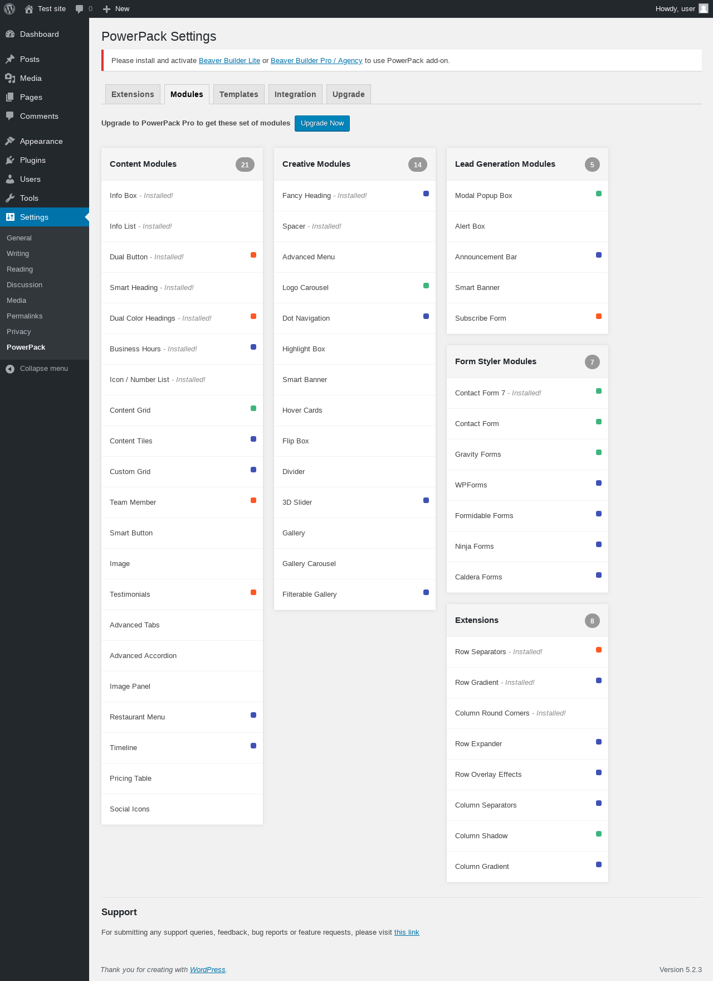The height and width of the screenshot is (981, 713).
Task: Select Team Member in Content Modules
Action: click(182, 502)
